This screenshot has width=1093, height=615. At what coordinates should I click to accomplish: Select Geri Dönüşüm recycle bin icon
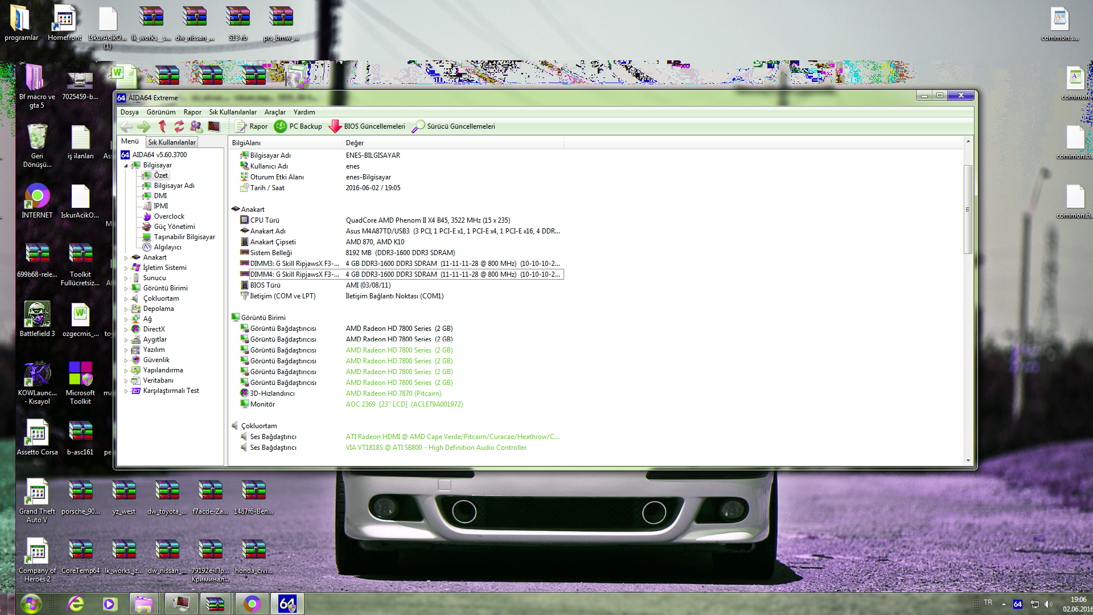click(x=37, y=146)
